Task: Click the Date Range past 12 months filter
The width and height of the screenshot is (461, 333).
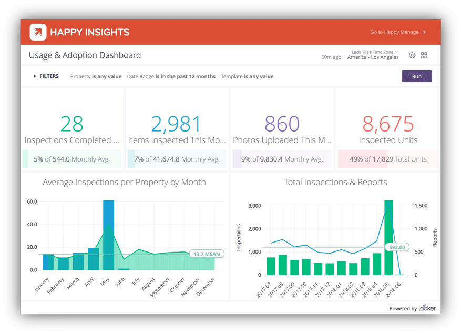Action: coord(171,76)
